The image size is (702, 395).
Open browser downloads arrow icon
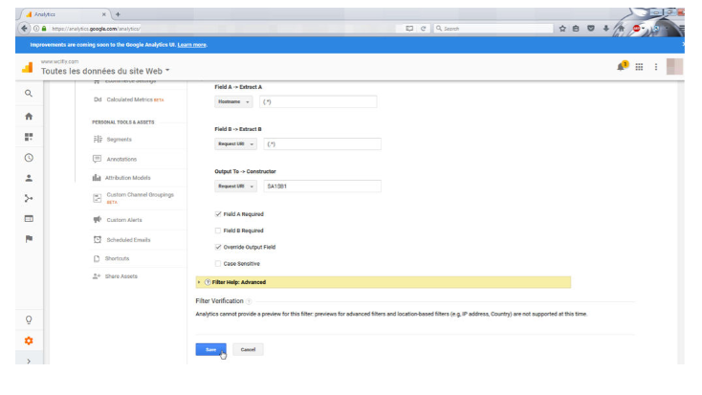click(x=605, y=29)
